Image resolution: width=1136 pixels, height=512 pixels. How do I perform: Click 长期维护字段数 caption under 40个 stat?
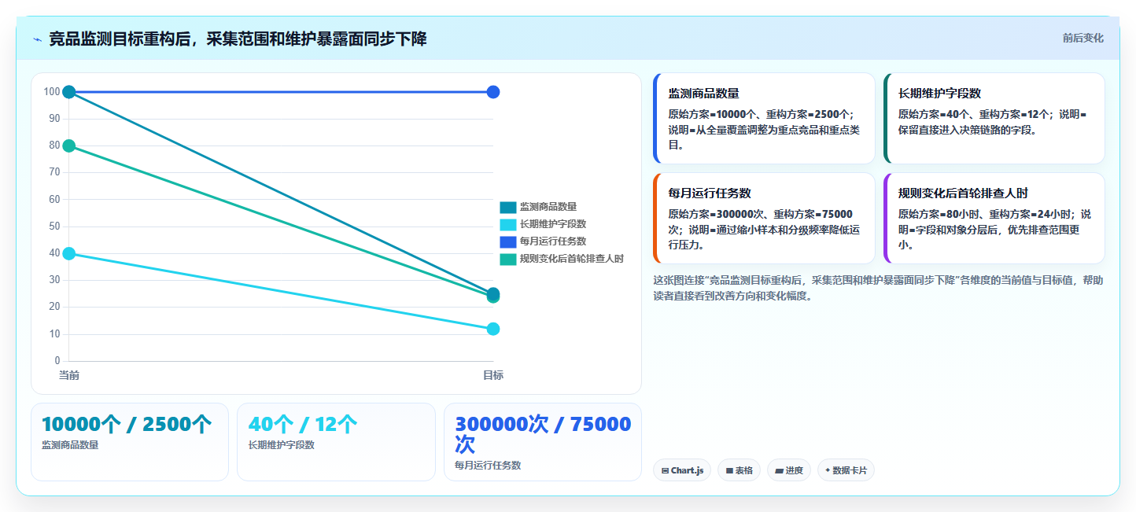coord(282,445)
